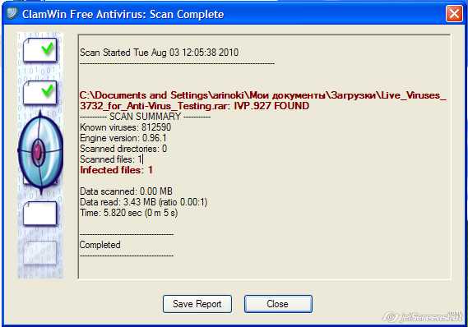Click the blue target scanner icon
Viewport: 468px width, 327px height.
click(40, 152)
